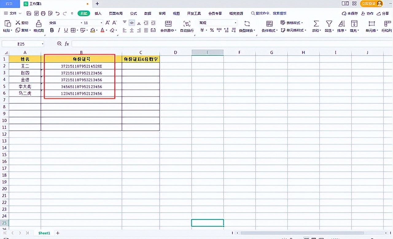Open the font size dropdown
This screenshot has width=393, height=239.
pyautogui.click(x=101, y=23)
